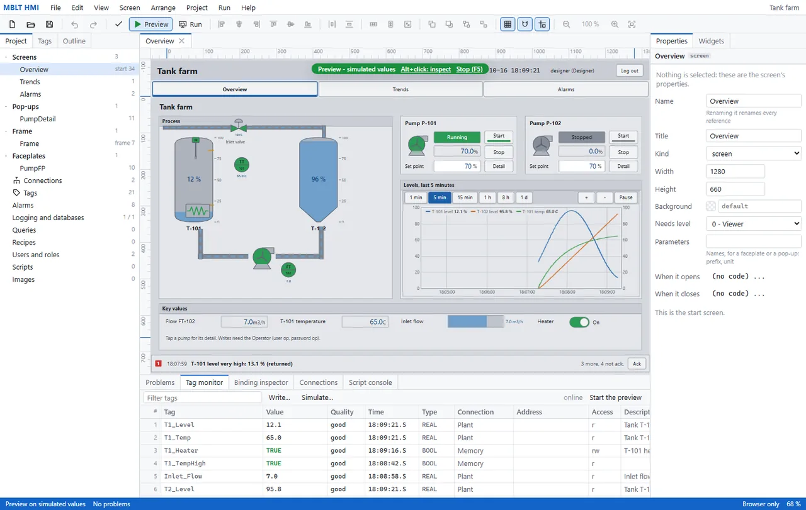Viewport: 806px width, 510px height.
Task: Click the Preview button
Action: [150, 25]
